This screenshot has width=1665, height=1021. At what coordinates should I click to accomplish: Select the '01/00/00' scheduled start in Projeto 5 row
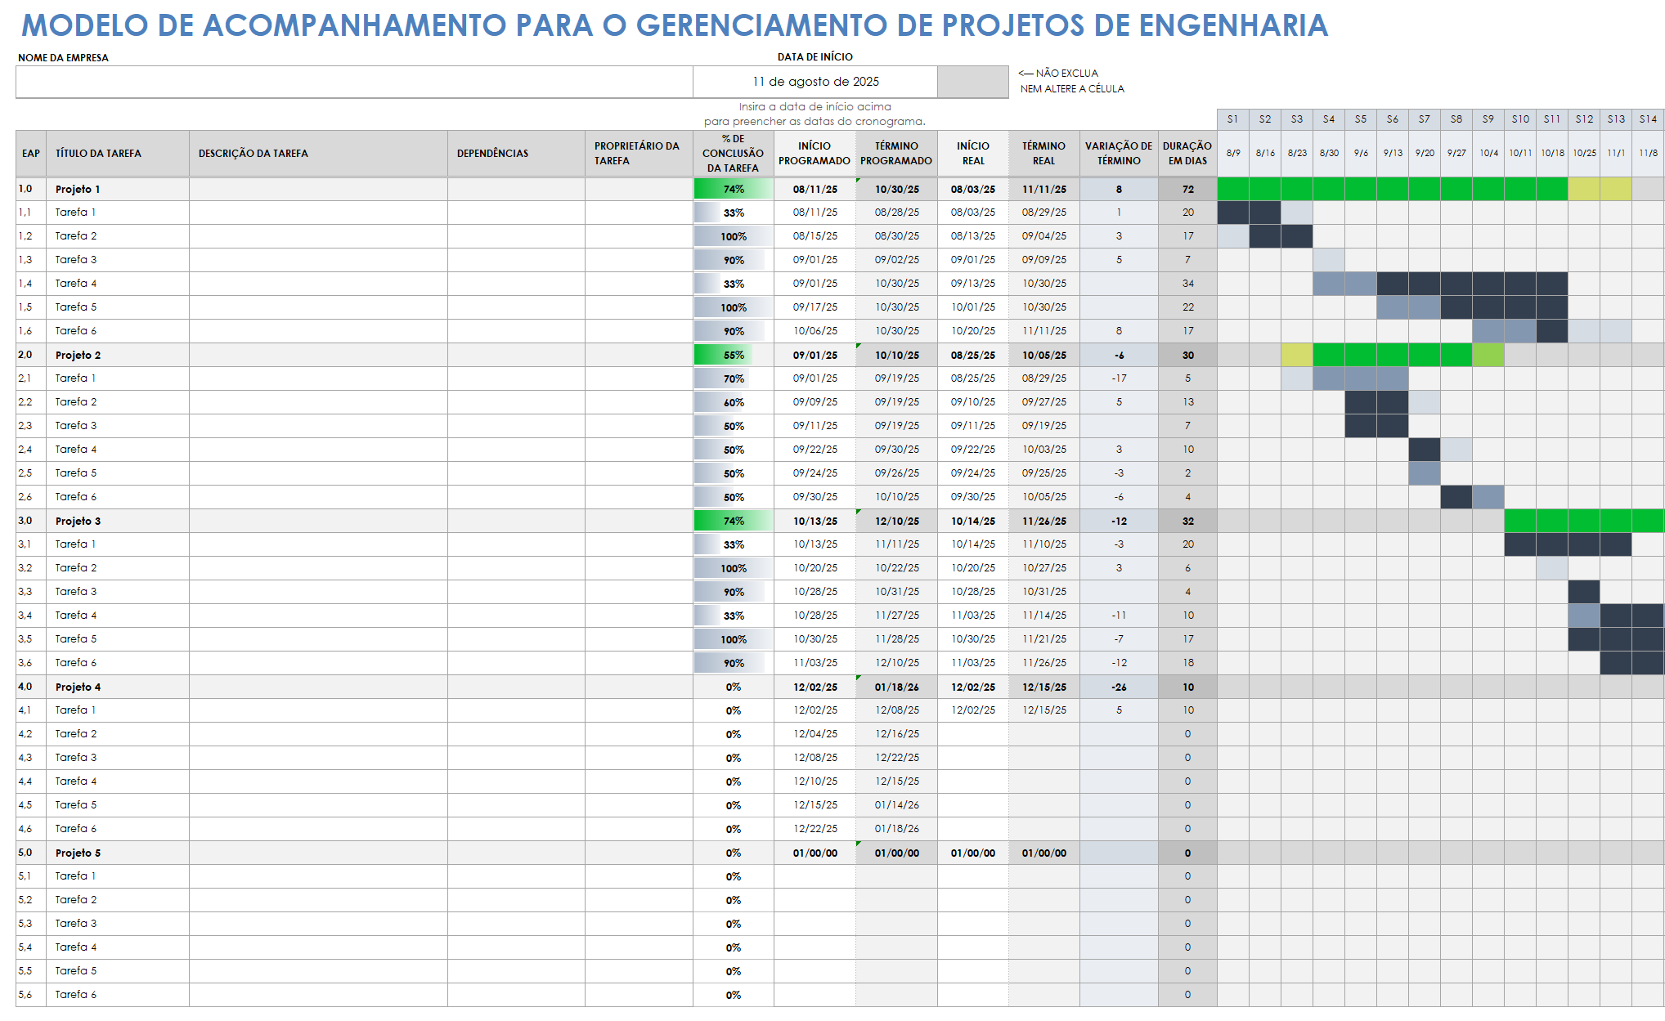pyautogui.click(x=815, y=853)
